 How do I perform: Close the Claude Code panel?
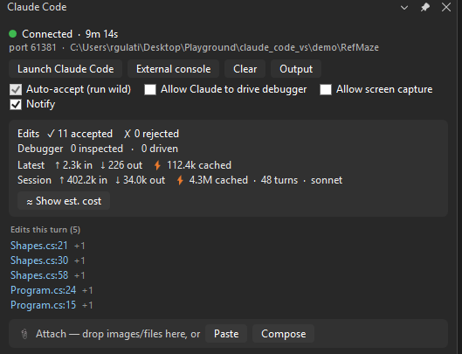click(446, 7)
